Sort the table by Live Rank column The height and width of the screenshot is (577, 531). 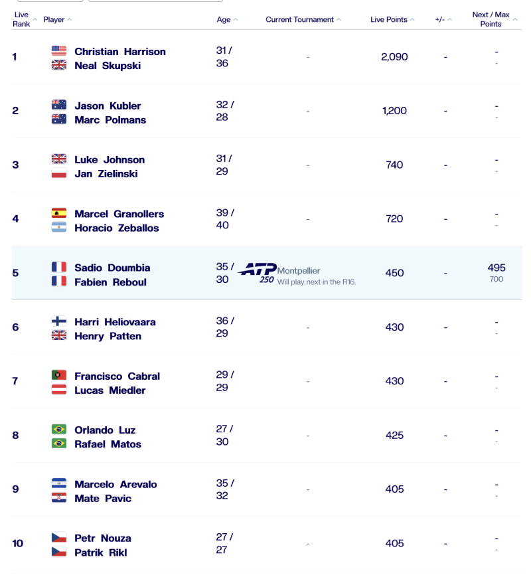tap(22, 19)
